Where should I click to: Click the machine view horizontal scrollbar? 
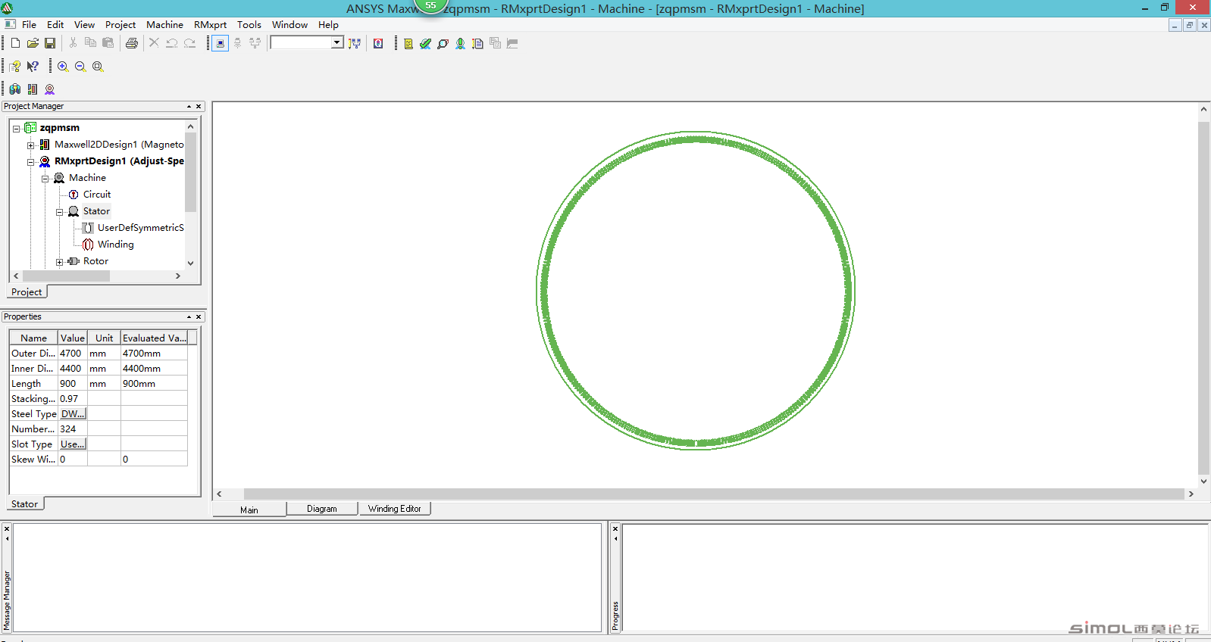[x=705, y=494]
